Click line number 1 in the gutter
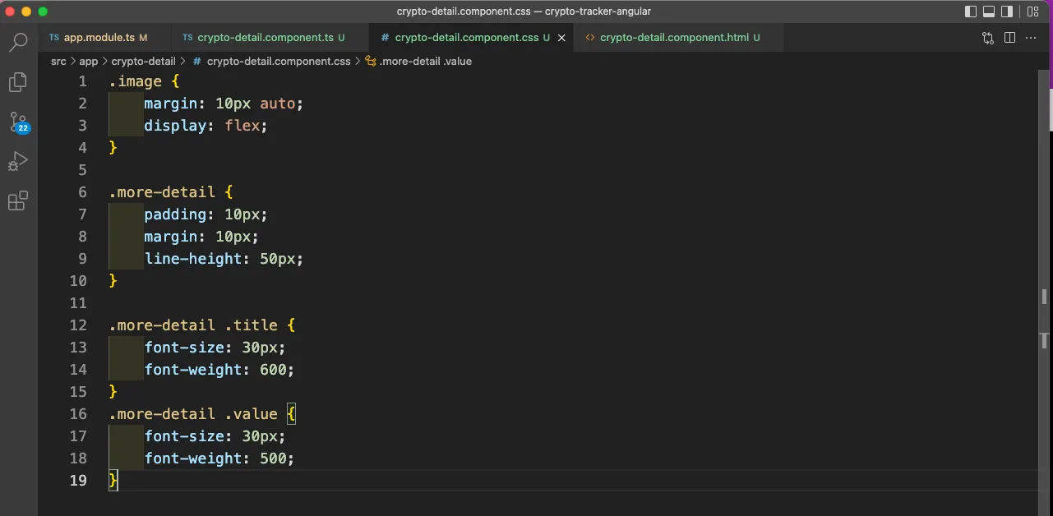This screenshot has height=516, width=1053. coord(82,81)
